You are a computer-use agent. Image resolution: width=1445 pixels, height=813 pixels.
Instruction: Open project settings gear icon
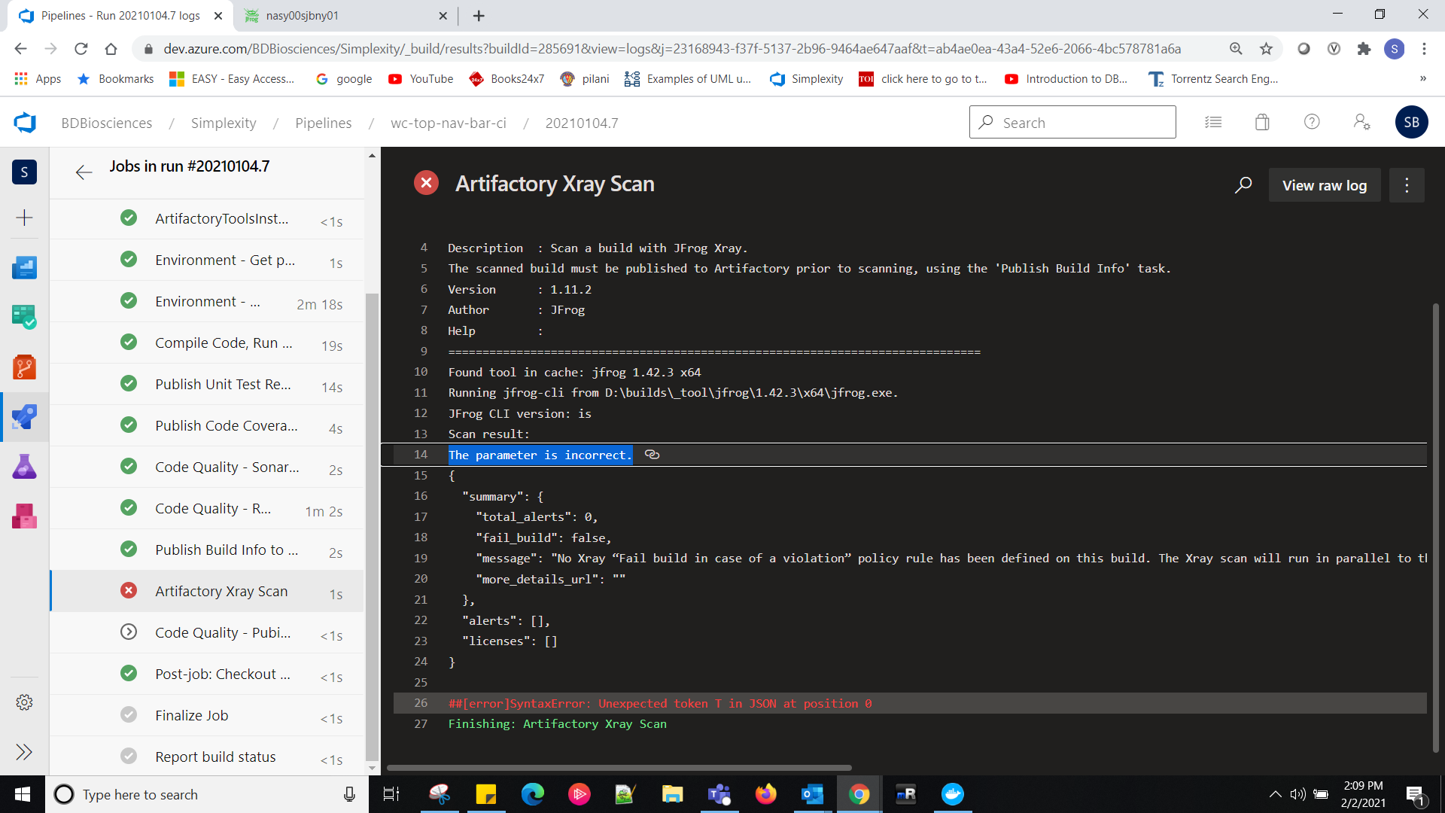click(x=24, y=702)
